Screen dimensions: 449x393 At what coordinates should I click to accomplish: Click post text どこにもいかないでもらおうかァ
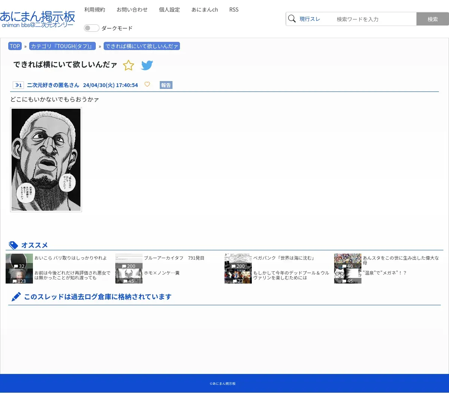click(x=55, y=99)
